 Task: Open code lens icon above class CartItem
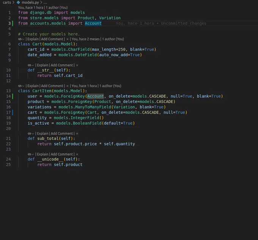pos(20,86)
